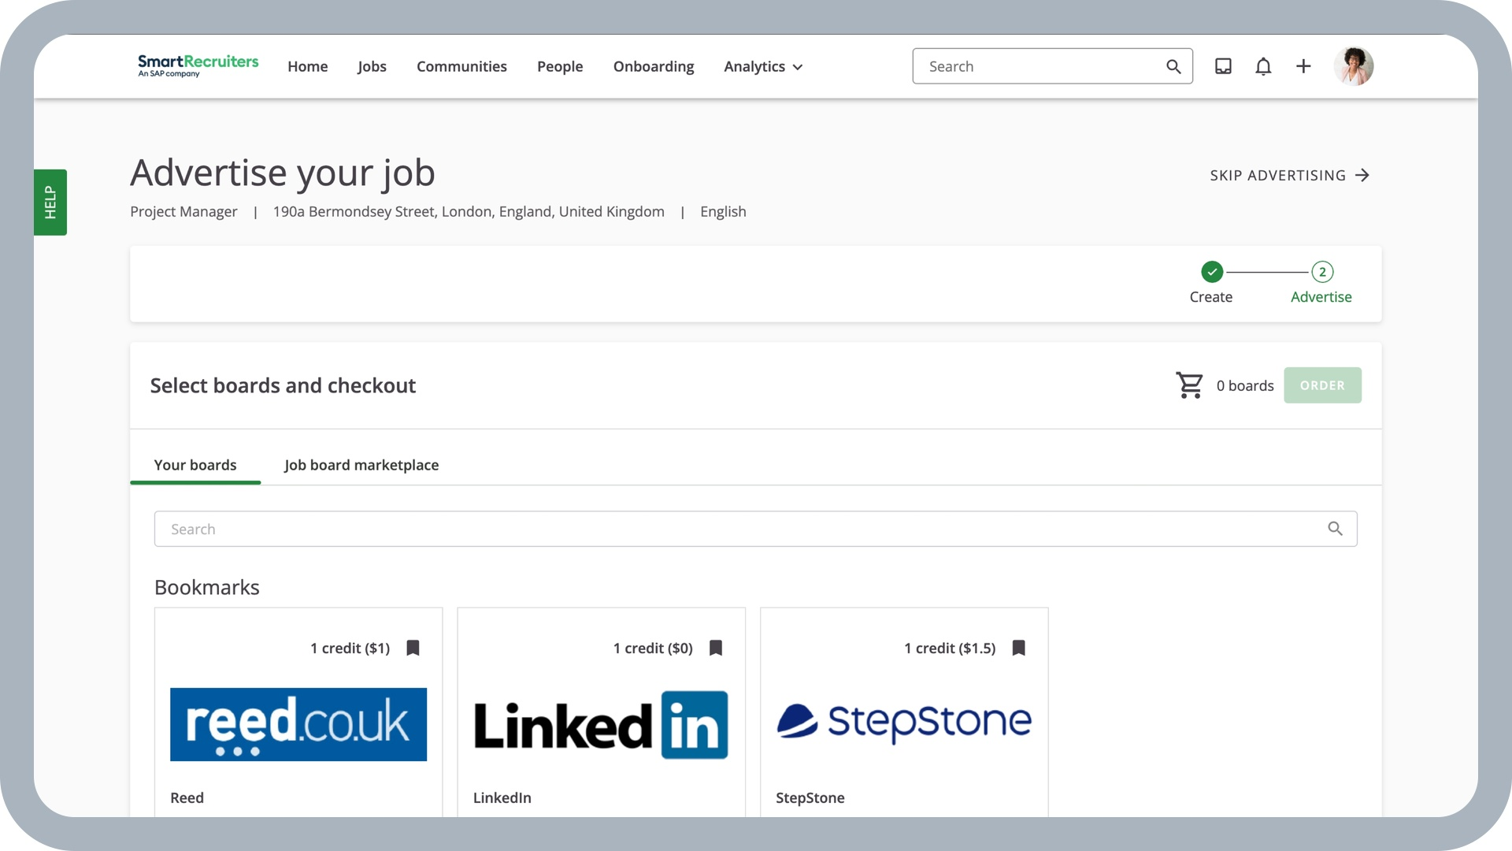Image resolution: width=1512 pixels, height=851 pixels.
Task: Open the inbox messages icon
Action: 1223,66
